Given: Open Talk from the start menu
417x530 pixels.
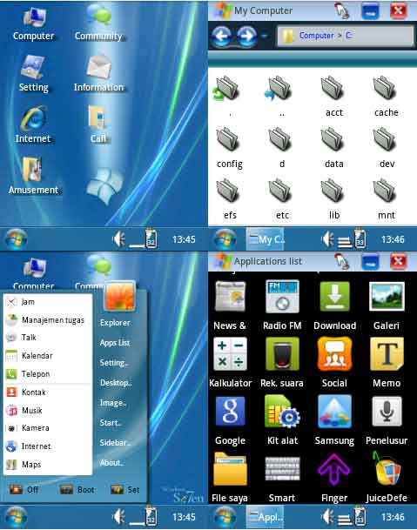Looking at the screenshot, I should 47,338.
